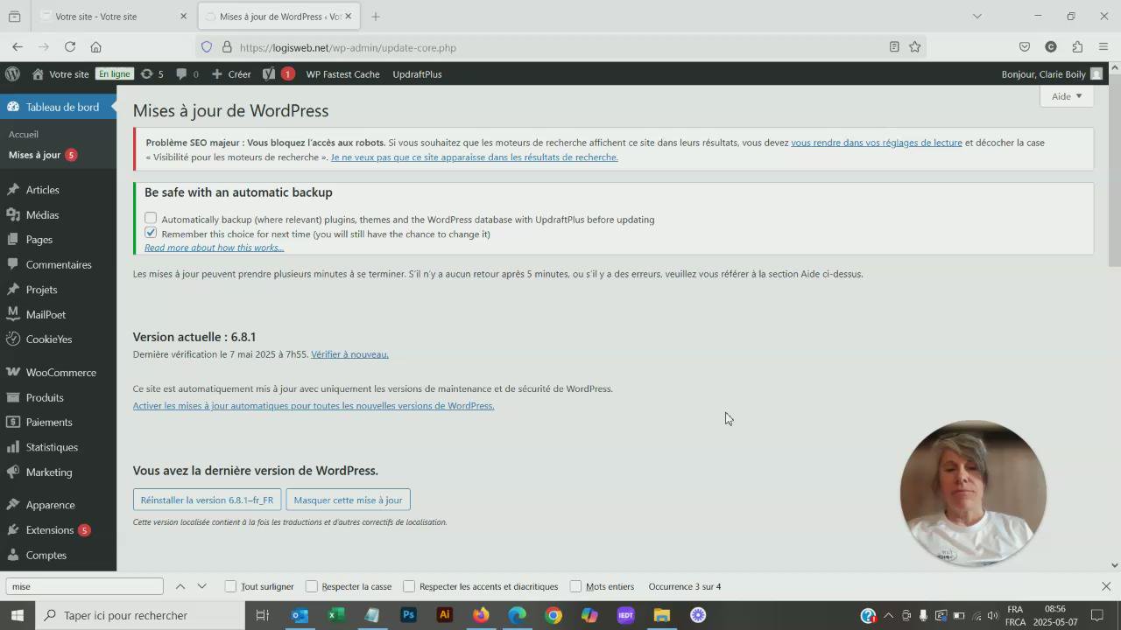Show hidden system tray icons
The height and width of the screenshot is (630, 1121).
pyautogui.click(x=888, y=615)
